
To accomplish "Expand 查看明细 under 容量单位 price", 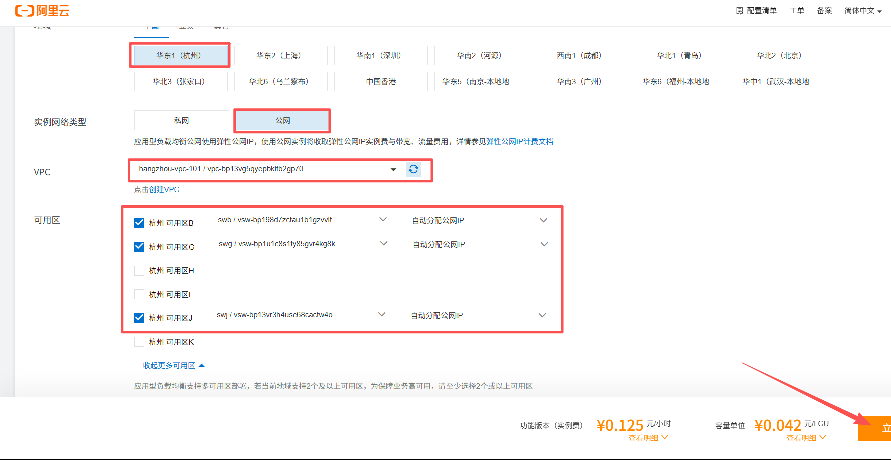I will [806, 438].
